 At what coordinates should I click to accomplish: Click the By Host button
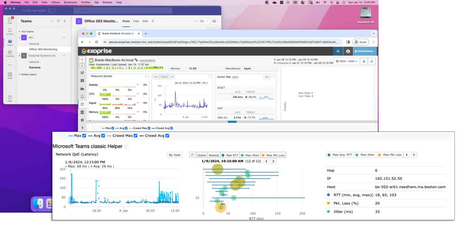[x=175, y=155]
